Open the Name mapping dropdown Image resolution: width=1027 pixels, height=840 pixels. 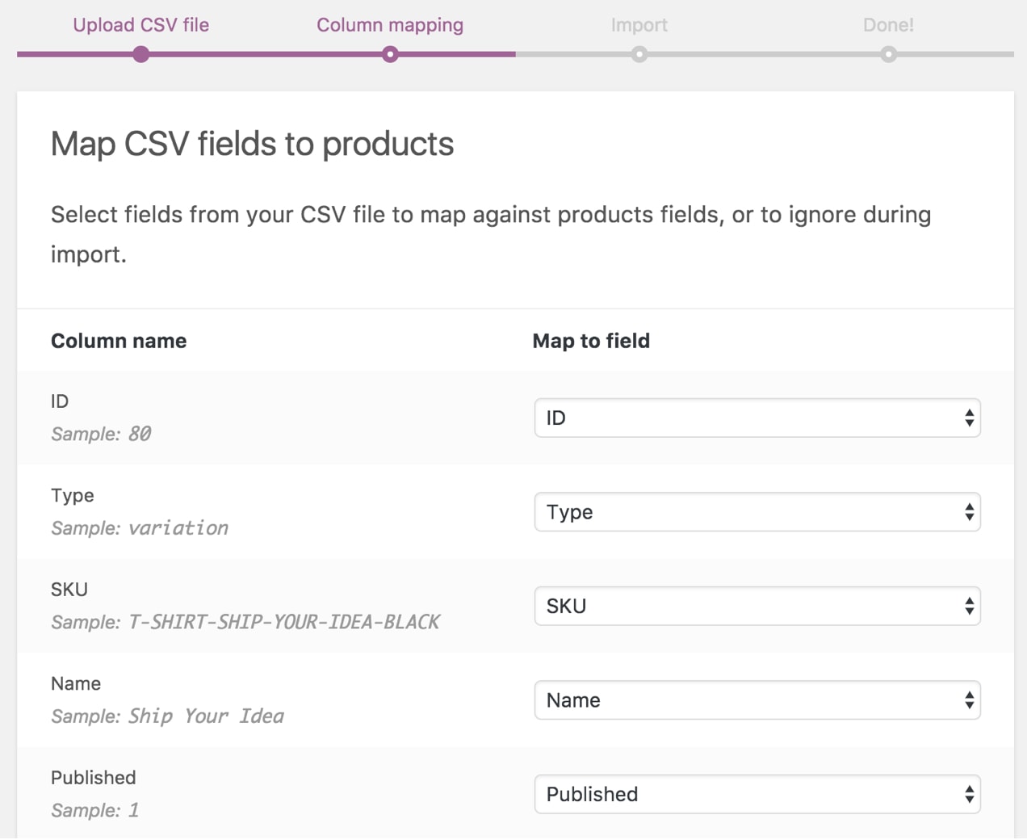pyautogui.click(x=757, y=700)
